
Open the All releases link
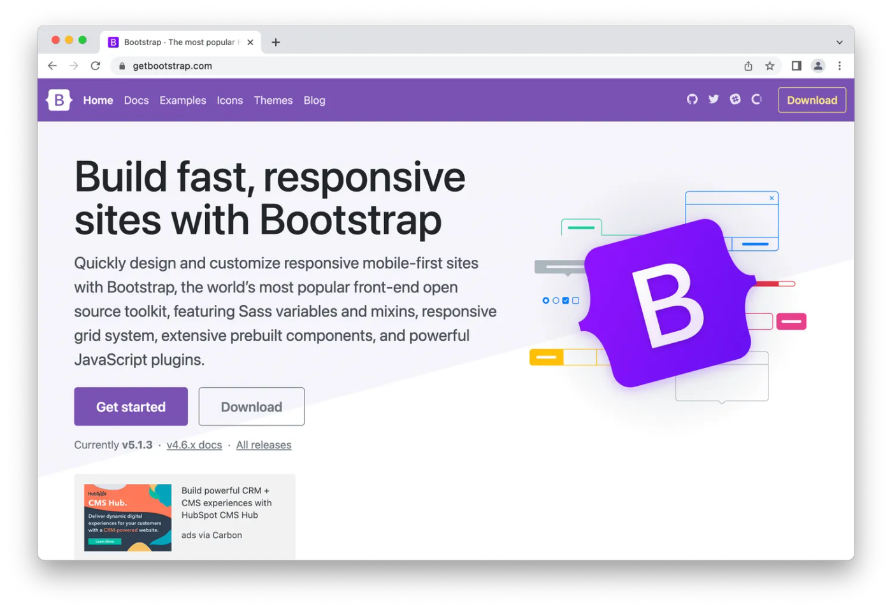[264, 444]
